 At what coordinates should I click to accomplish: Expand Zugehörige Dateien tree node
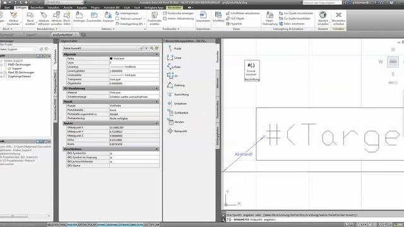point(1,76)
